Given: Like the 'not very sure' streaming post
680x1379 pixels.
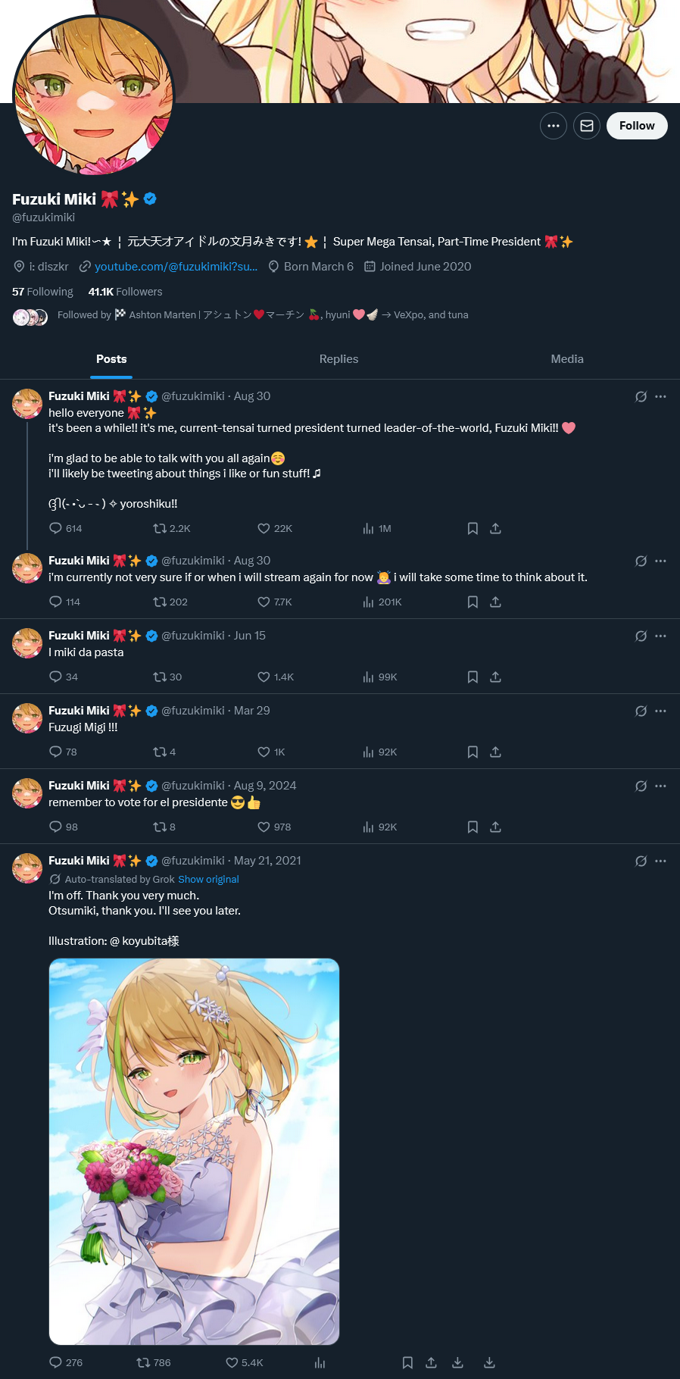Looking at the screenshot, I should pos(274,602).
